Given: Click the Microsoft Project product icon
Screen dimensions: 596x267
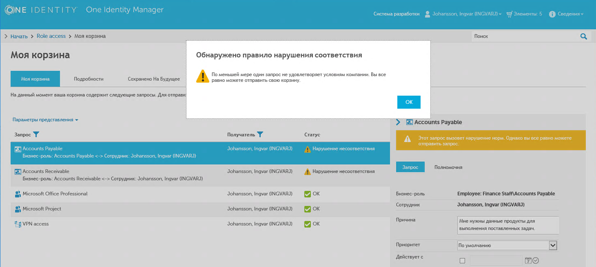Looking at the screenshot, I should tap(18, 209).
